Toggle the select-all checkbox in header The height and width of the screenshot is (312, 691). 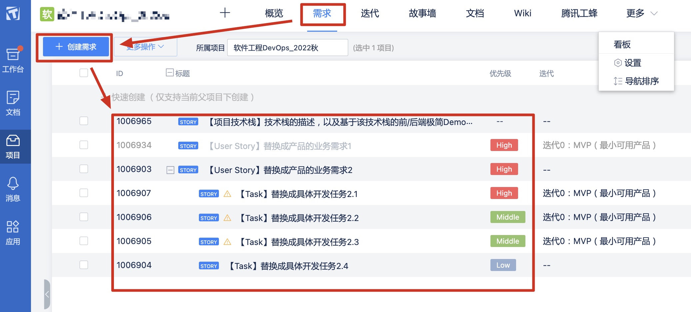click(x=84, y=73)
